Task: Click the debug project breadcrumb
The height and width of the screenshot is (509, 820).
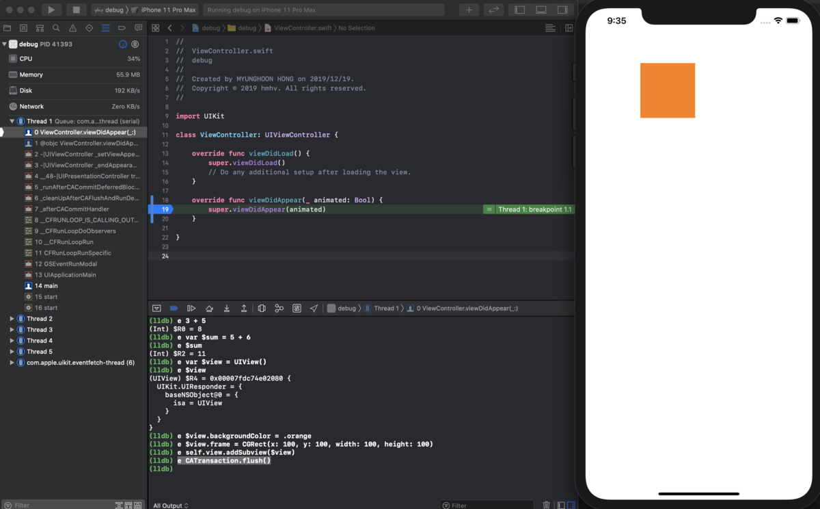Action: 206,28
